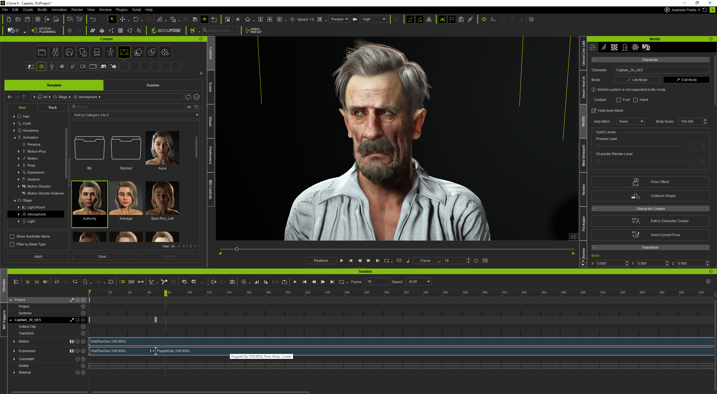Toggle Lite Mode for the character

pos(637,80)
